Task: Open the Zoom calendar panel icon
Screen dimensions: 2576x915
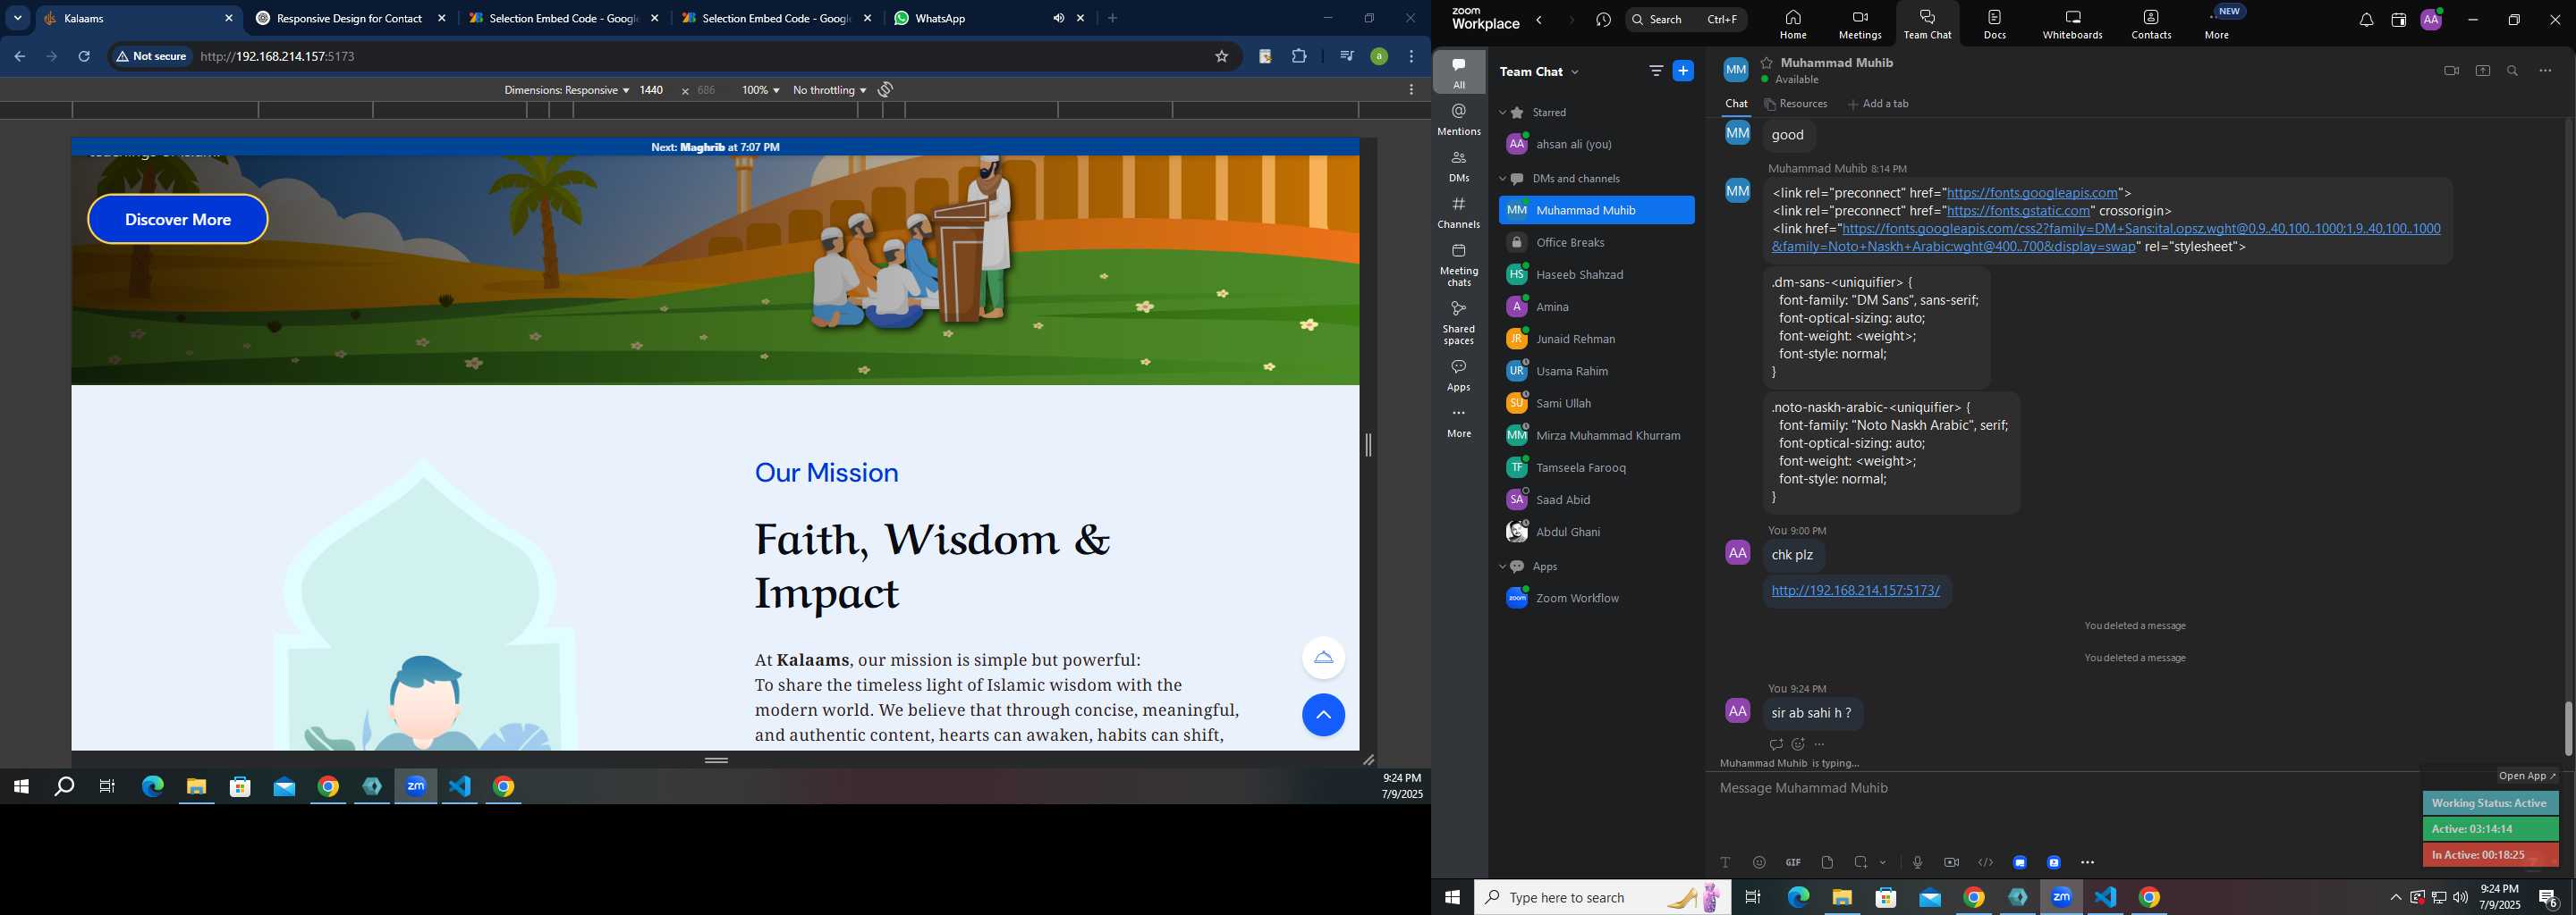Action: tap(2398, 20)
